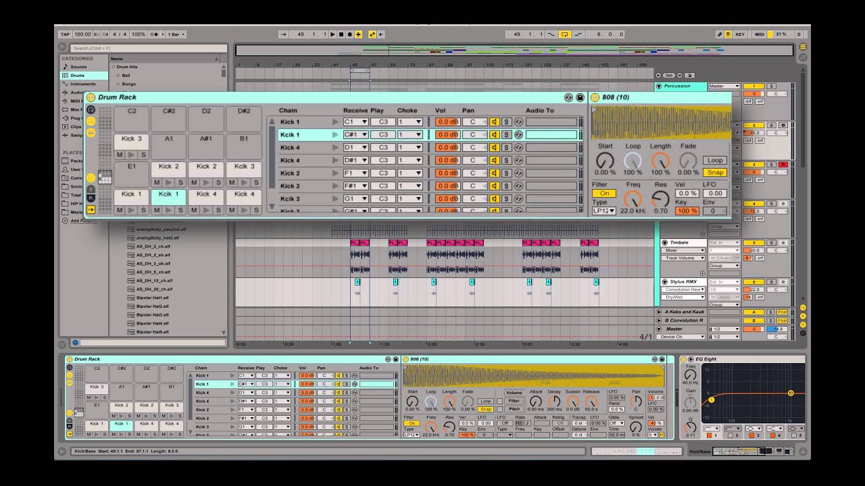Toggle Draw Mode pencil icon
This screenshot has width=865, height=486.
click(x=720, y=34)
